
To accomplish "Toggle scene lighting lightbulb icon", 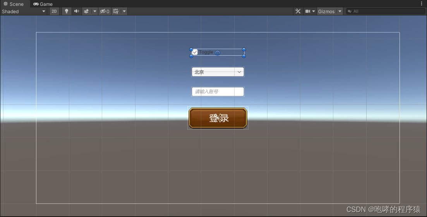I will 67,11.
